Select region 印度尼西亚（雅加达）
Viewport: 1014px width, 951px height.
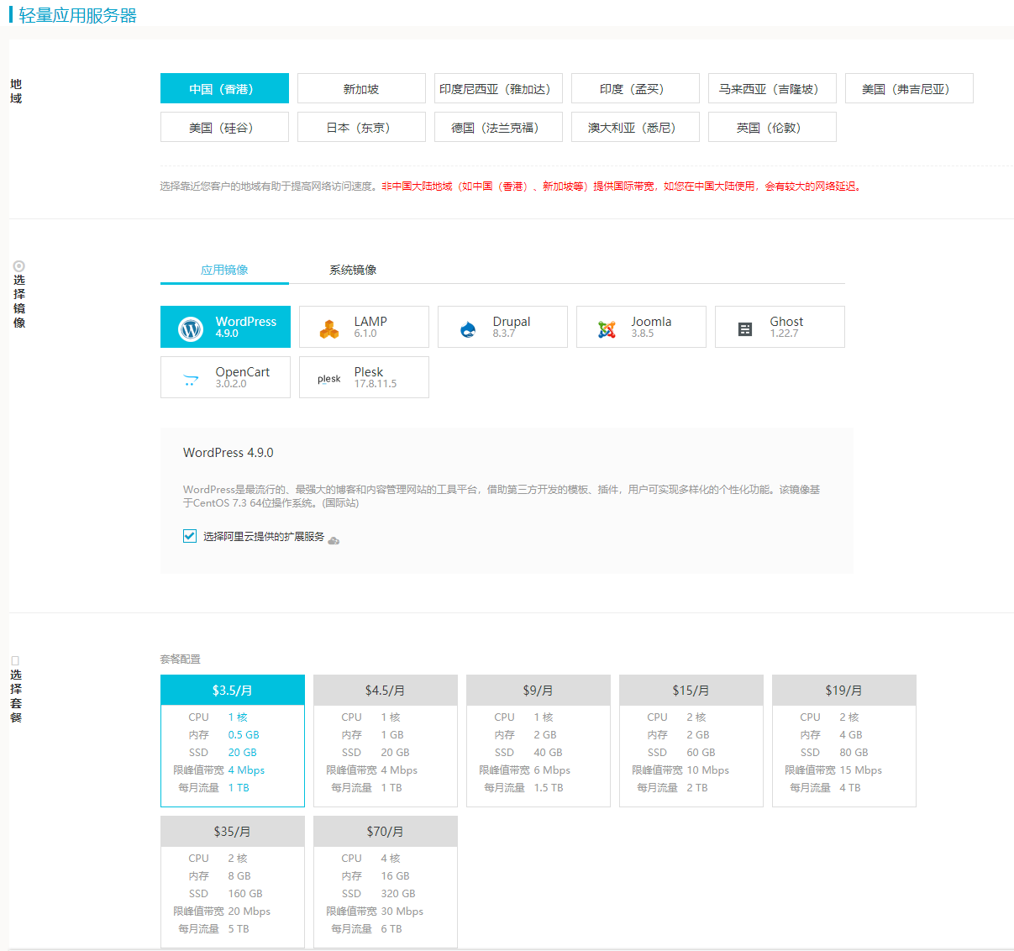(x=498, y=88)
